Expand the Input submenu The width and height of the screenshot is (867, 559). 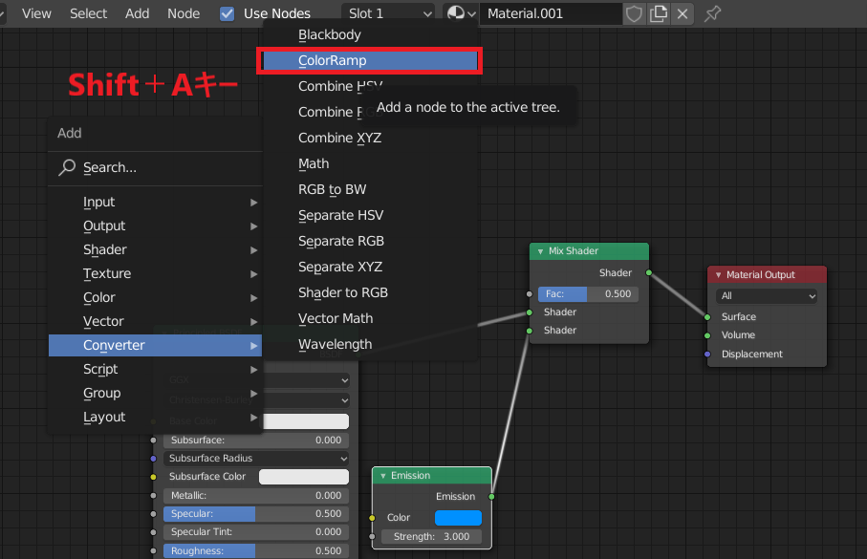click(156, 202)
